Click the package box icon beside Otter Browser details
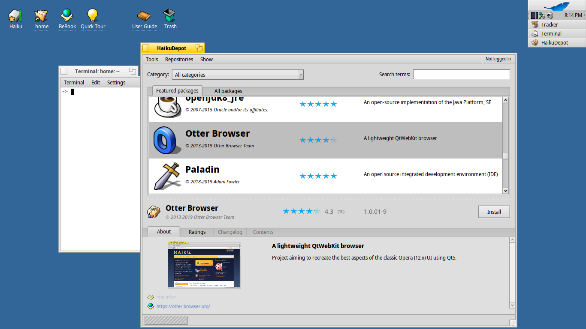 [154, 212]
